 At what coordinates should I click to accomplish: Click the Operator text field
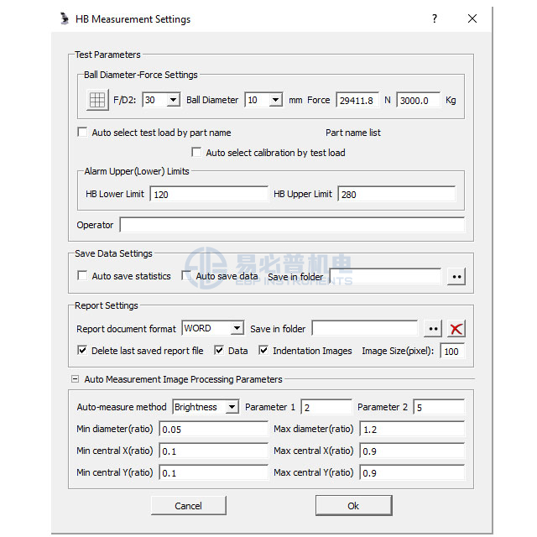[x=292, y=225]
